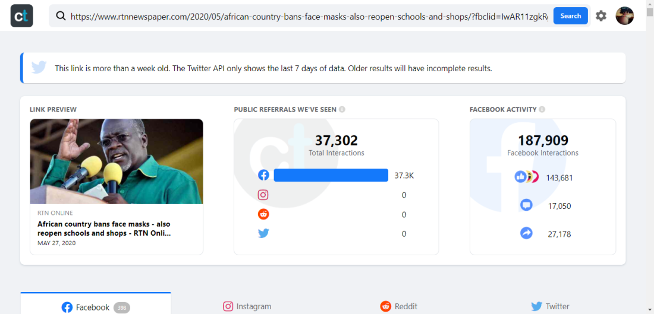Click the URL search input field
Image resolution: width=654 pixels, height=314 pixels.
pyautogui.click(x=309, y=16)
